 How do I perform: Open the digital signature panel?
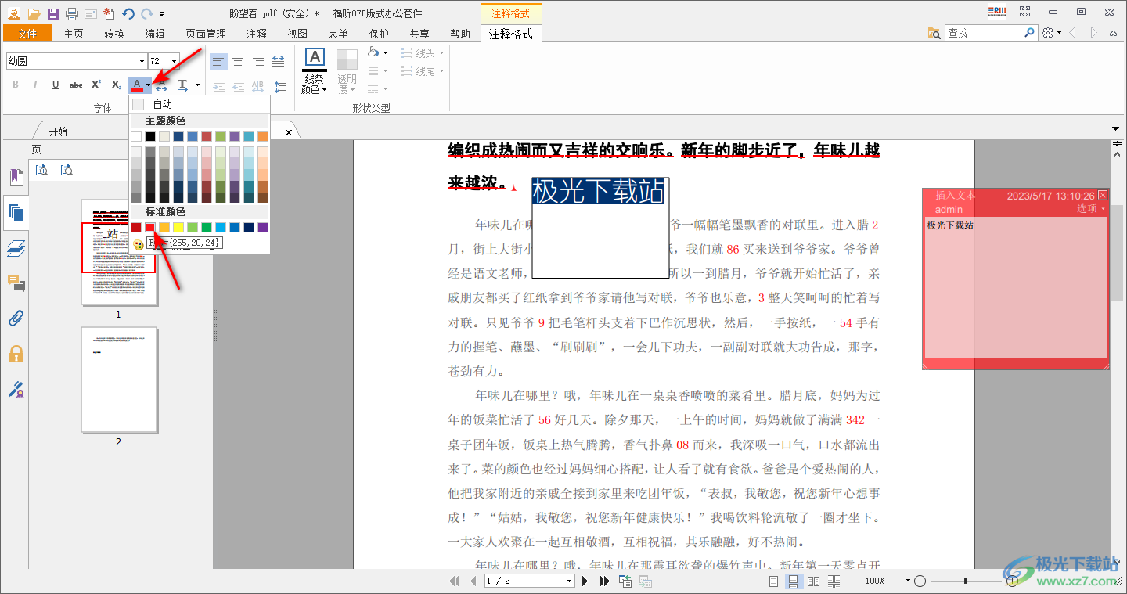tap(16, 389)
